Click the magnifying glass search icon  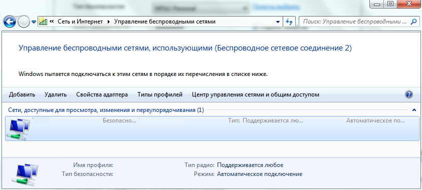click(x=413, y=21)
